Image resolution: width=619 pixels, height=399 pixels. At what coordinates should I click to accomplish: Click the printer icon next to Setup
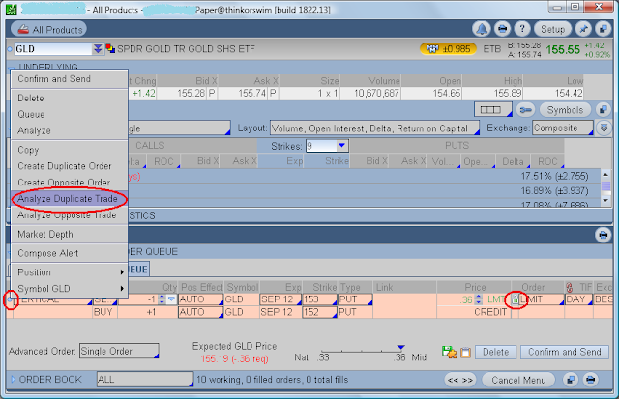click(502, 29)
